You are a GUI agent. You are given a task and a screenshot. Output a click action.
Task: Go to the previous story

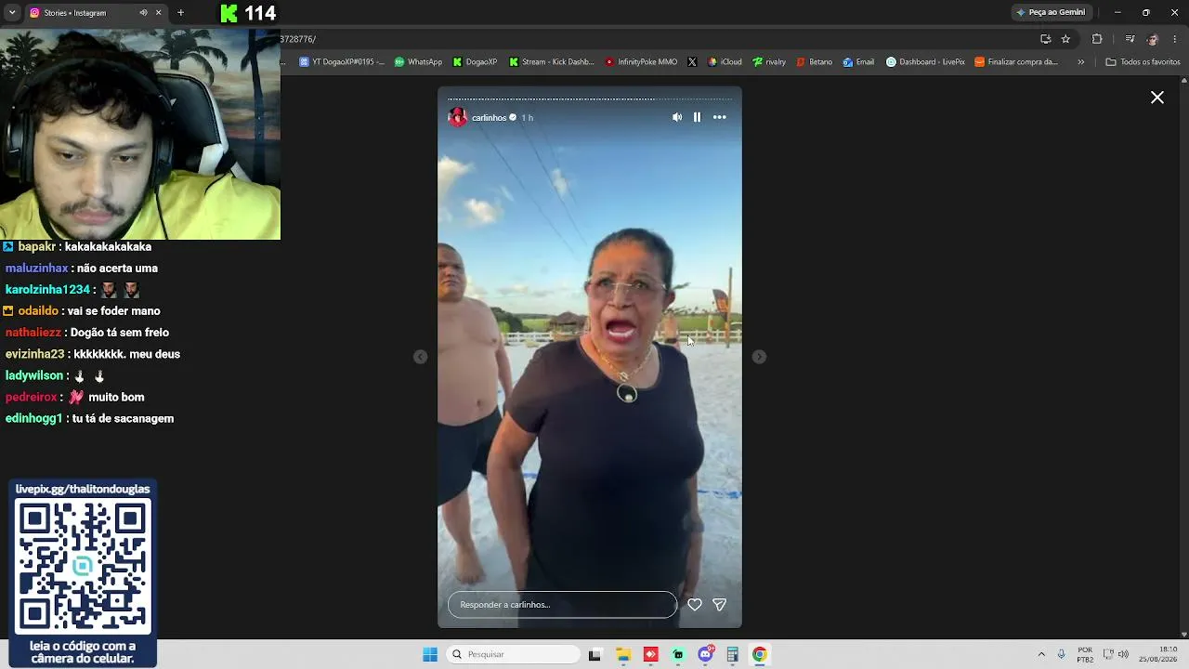point(421,357)
